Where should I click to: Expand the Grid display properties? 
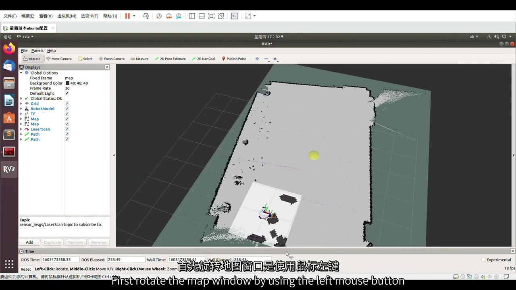21,104
